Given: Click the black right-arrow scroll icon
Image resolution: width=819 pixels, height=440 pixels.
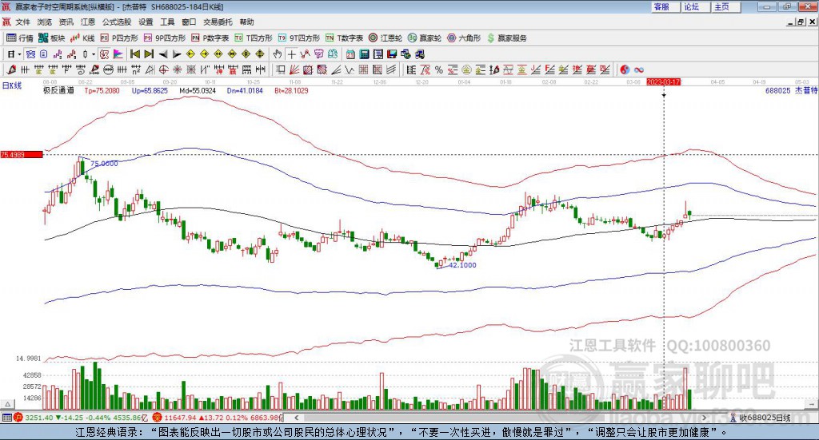Looking at the screenshot, I should (177, 54).
